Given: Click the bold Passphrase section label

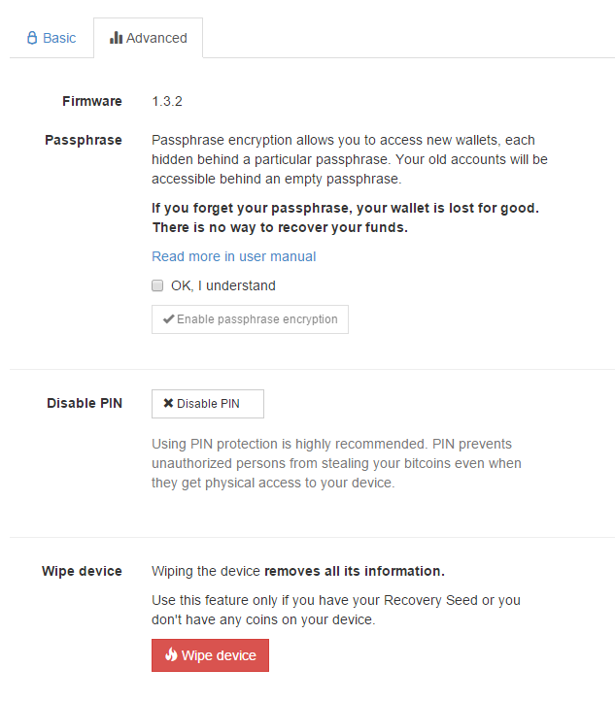Looking at the screenshot, I should pyautogui.click(x=84, y=140).
